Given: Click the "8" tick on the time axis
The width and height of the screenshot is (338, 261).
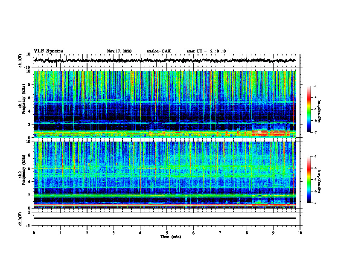Looking at the screenshot, I should pos(247,233).
